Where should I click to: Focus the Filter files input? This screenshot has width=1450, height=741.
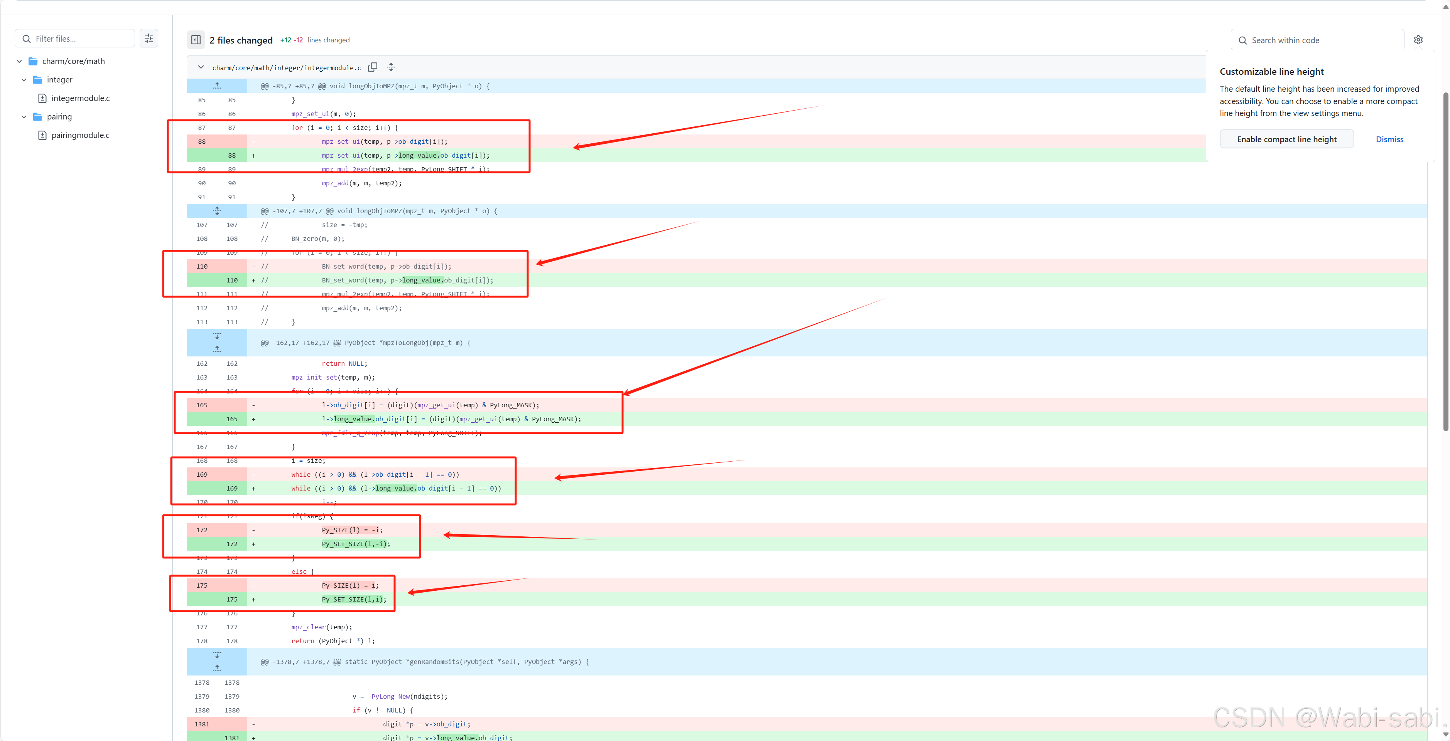[x=82, y=39]
